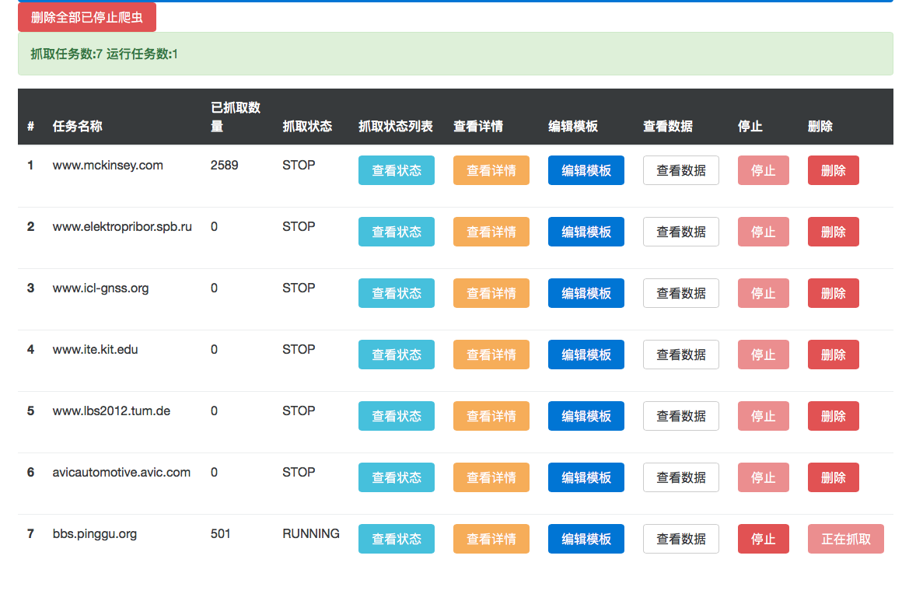The width and height of the screenshot is (909, 601).
Task: View captured data of bbs.pinggu.org
Action: [x=680, y=538]
